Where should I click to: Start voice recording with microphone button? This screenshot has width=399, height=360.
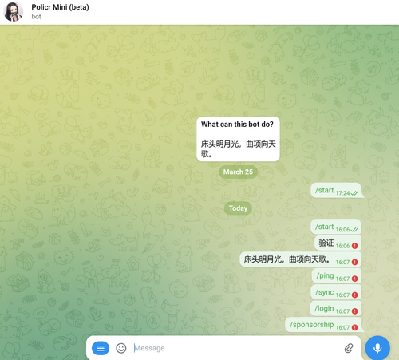[377, 348]
